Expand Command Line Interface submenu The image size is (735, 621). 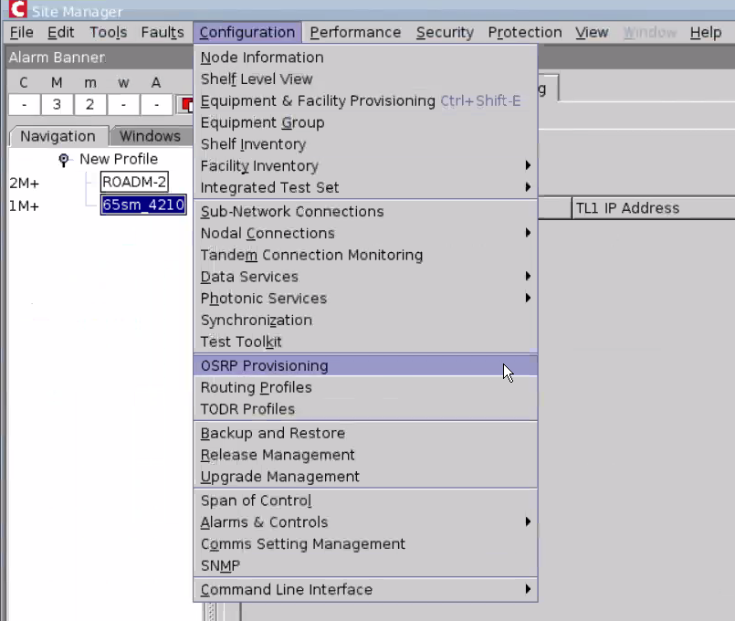click(x=365, y=590)
